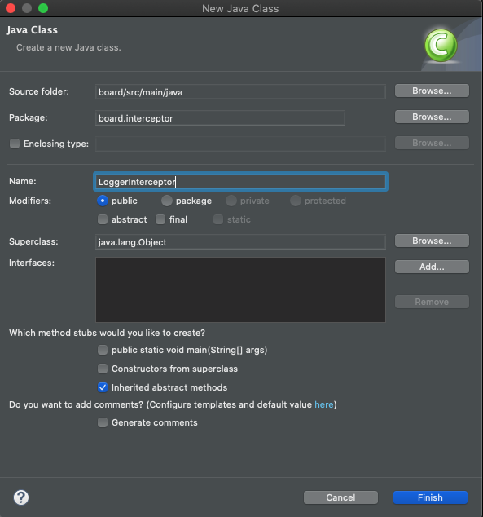Add an interface with Add... button
This screenshot has height=517, width=483.
(432, 267)
